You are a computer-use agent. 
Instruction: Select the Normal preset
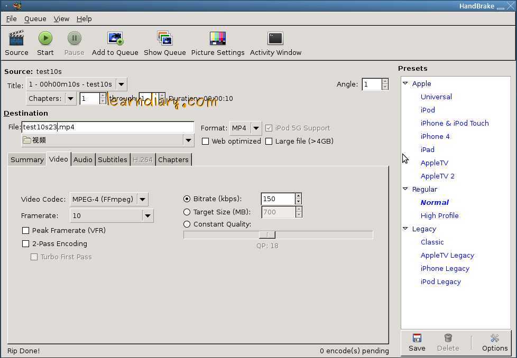(x=435, y=203)
